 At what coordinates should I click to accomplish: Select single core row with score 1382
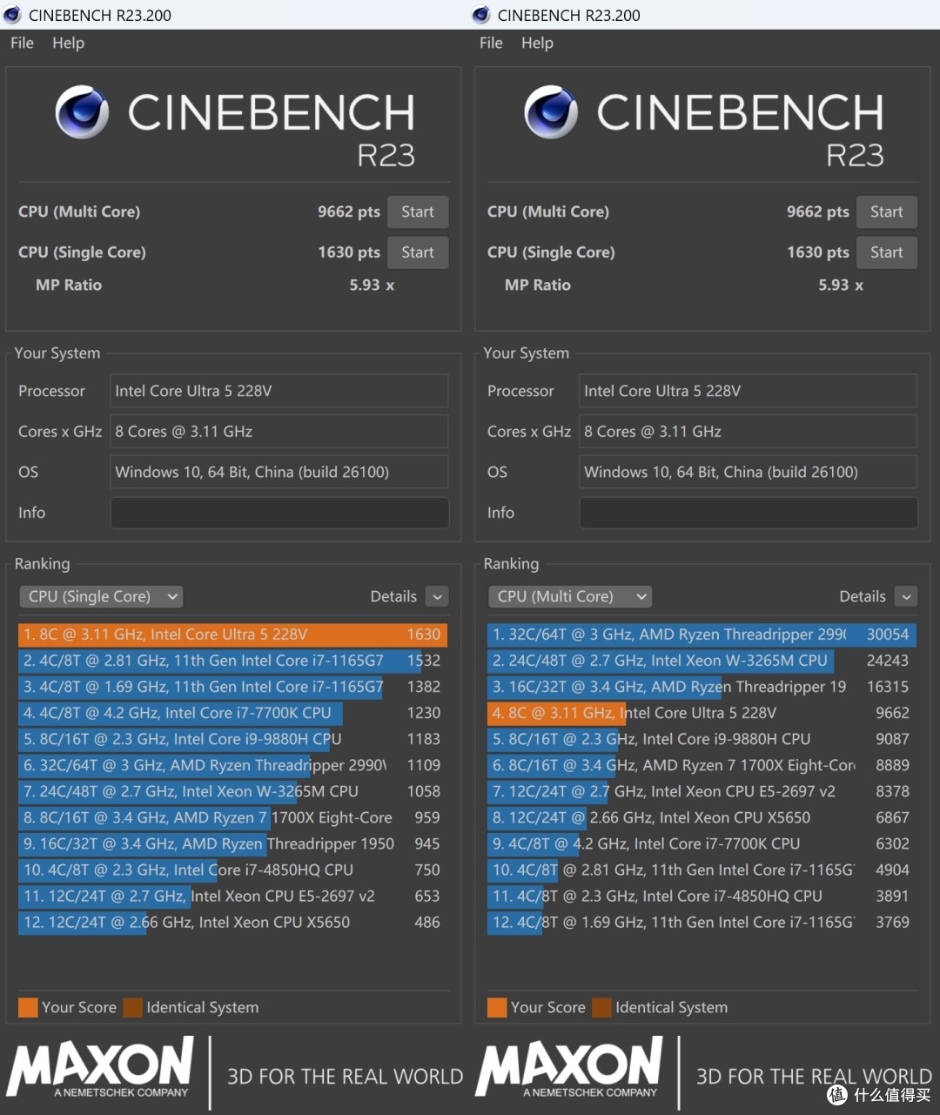(232, 687)
